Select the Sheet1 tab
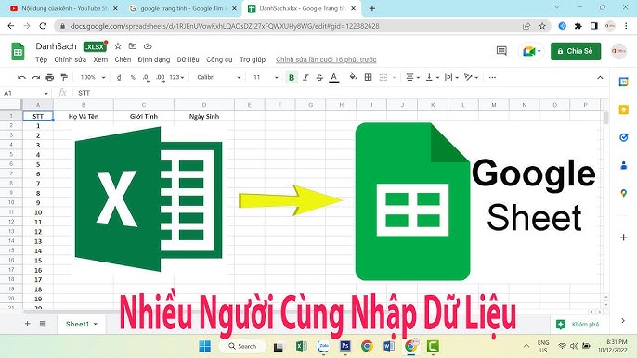Image resolution: width=637 pixels, height=358 pixels. click(x=82, y=324)
